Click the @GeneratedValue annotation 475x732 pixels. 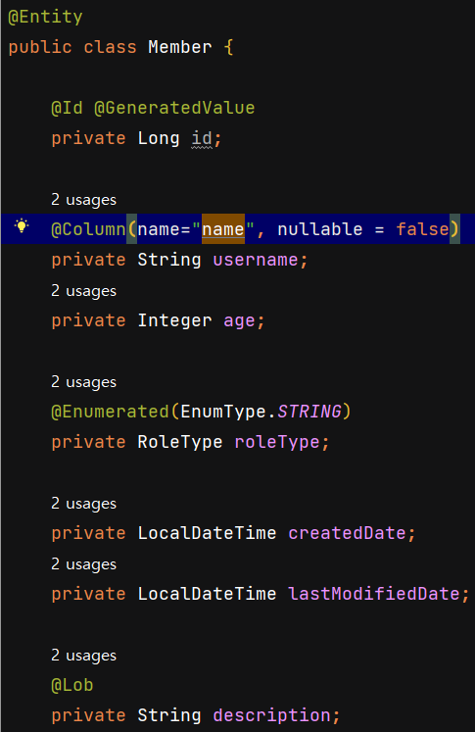point(174,109)
